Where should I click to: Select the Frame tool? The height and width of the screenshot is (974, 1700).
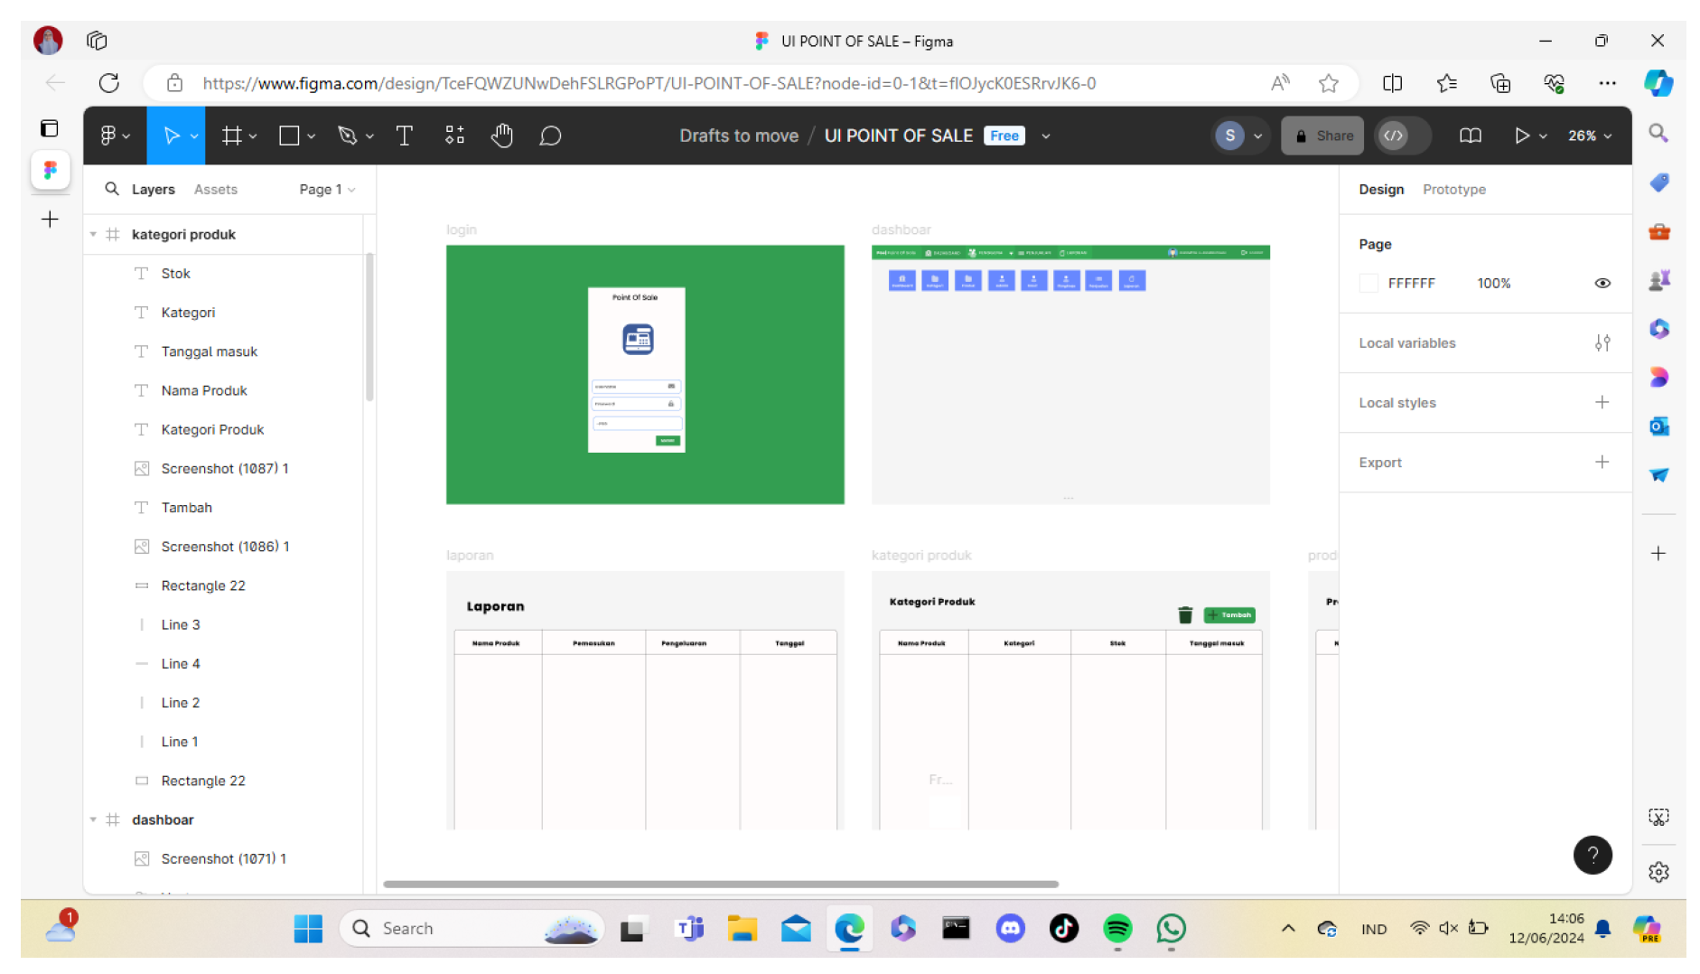233,136
